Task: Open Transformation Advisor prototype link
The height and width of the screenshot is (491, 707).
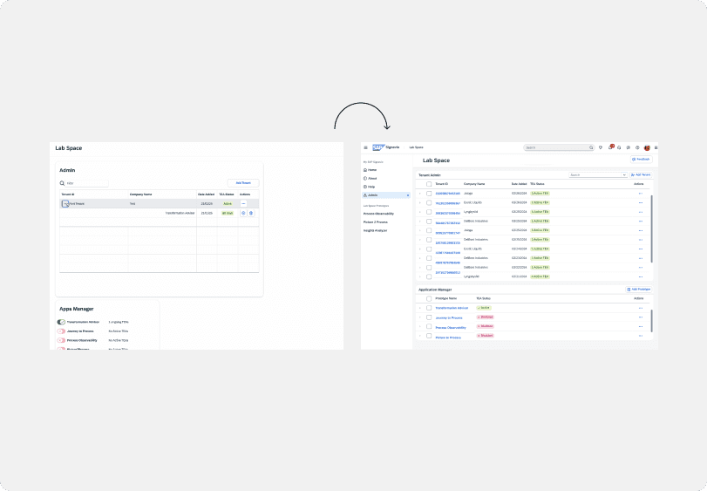Action: tap(452, 308)
